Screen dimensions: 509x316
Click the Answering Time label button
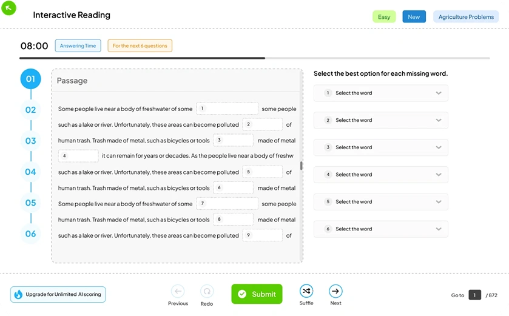click(78, 46)
